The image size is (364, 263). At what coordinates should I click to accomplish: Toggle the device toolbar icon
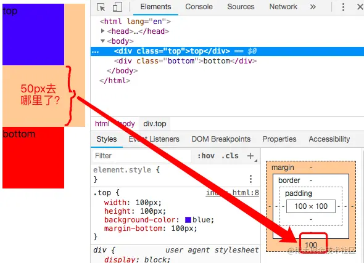[x=117, y=7]
